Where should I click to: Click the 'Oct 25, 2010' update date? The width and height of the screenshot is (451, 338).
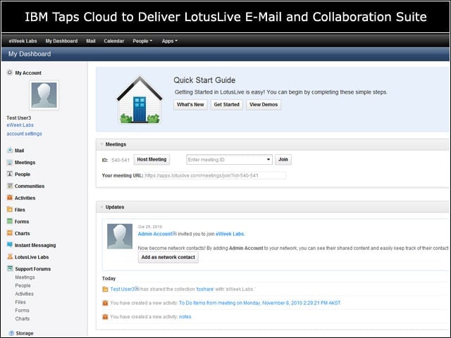150,227
